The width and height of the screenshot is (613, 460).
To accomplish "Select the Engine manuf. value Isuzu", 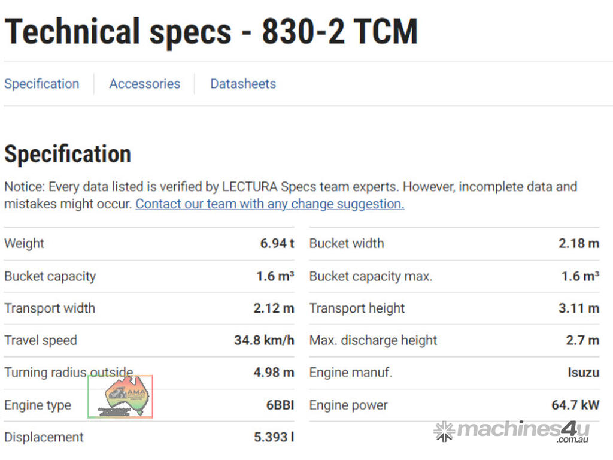I will 583,373.
